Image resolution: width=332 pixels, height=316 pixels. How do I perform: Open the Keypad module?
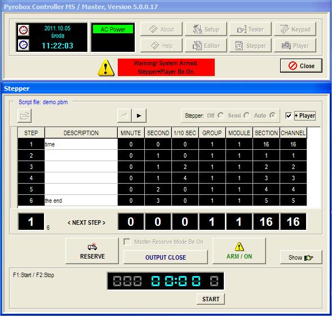[x=295, y=29]
